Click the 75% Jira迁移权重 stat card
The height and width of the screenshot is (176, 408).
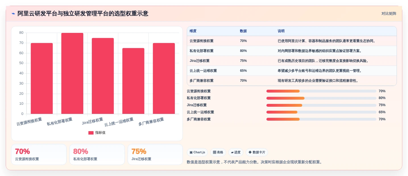pyautogui.click(x=155, y=154)
